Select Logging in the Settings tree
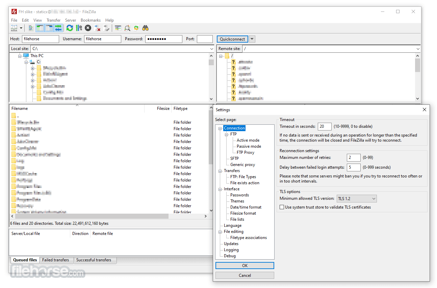Viewport: 437px width, 288px height. [x=231, y=250]
